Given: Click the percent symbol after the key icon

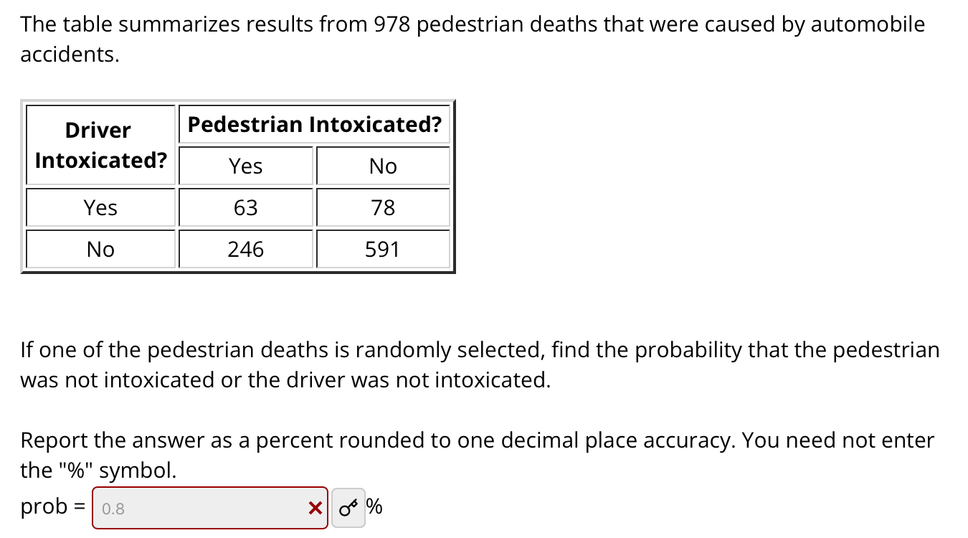Looking at the screenshot, I should pyautogui.click(x=374, y=507).
